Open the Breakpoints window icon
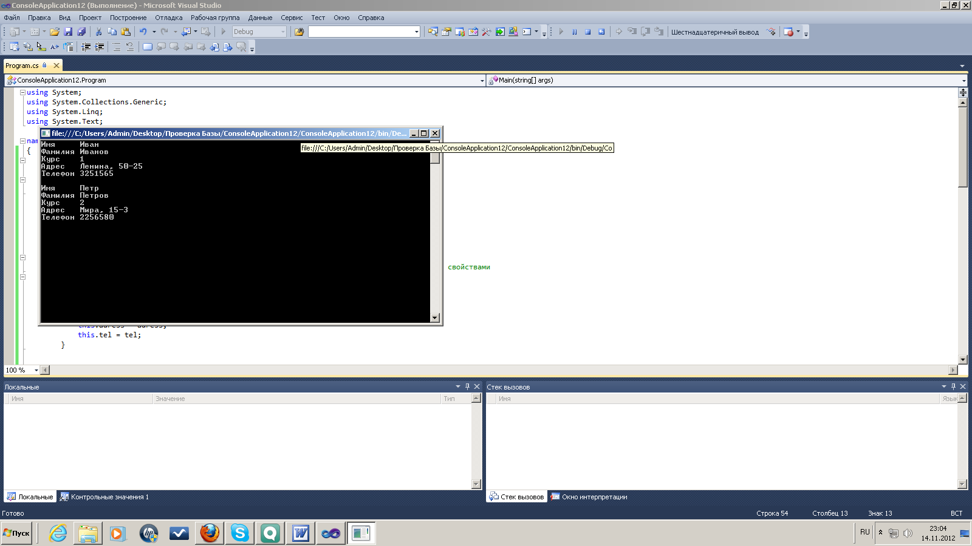This screenshot has height=546, width=972. pyautogui.click(x=789, y=32)
